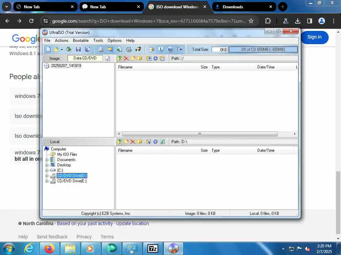Switch to the Downloads browser tab

pos(243,7)
